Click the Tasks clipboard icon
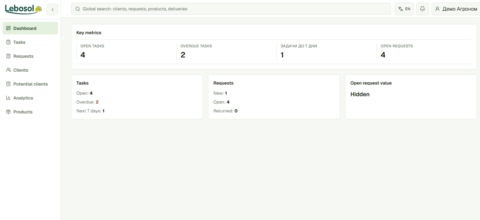 pyautogui.click(x=8, y=42)
